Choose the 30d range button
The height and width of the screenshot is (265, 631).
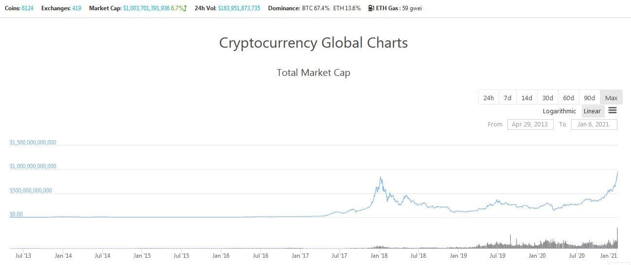click(x=547, y=98)
